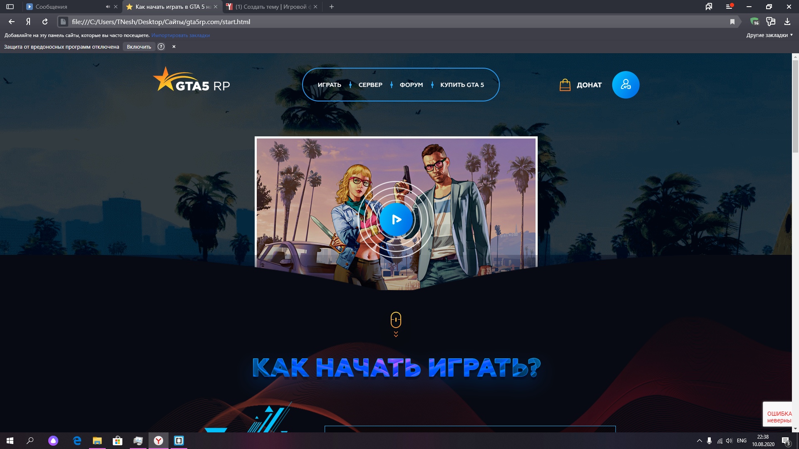This screenshot has height=449, width=799.
Task: Open the ДОНАТ shop bag icon
Action: click(565, 85)
